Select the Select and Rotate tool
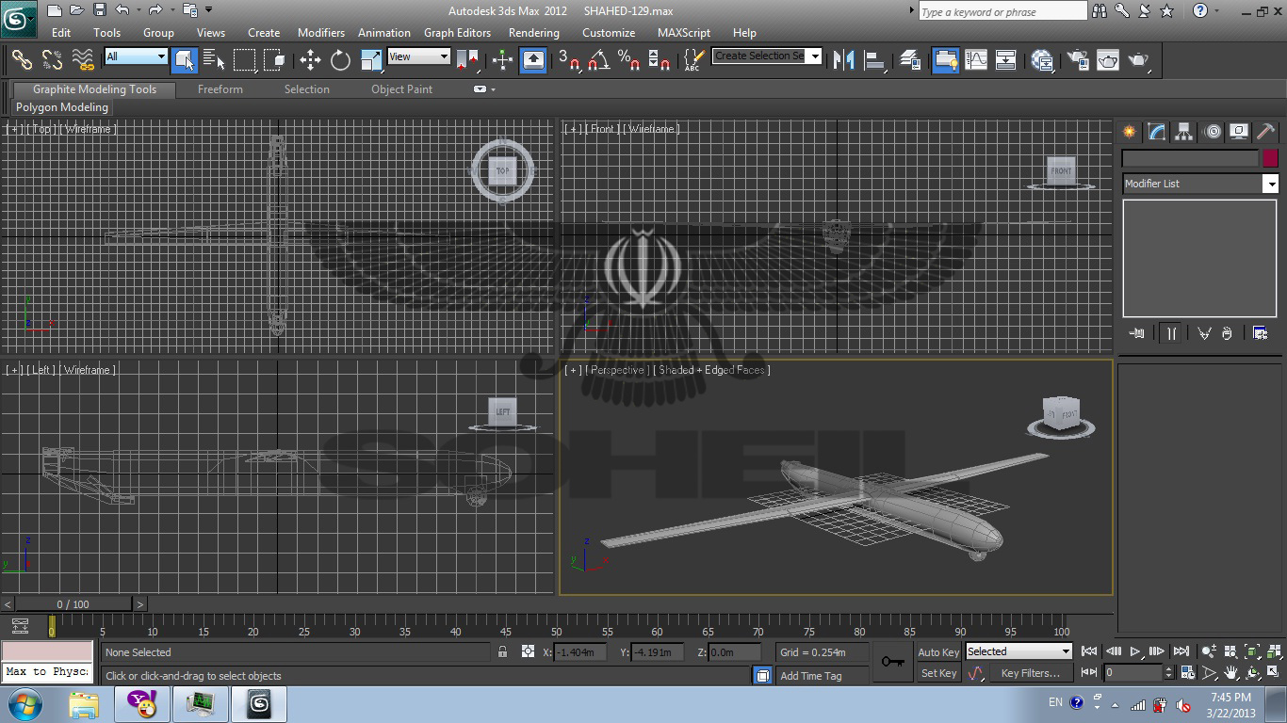This screenshot has height=723, width=1287. 340,60
